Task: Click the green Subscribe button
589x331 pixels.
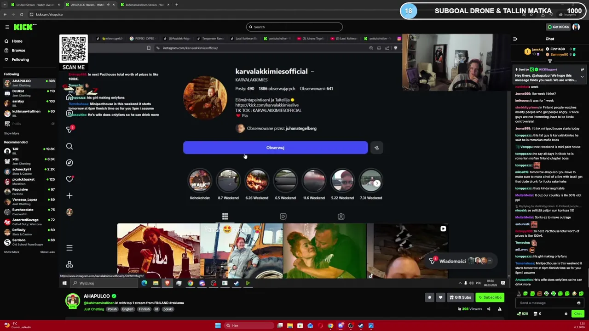Action: [490, 297]
